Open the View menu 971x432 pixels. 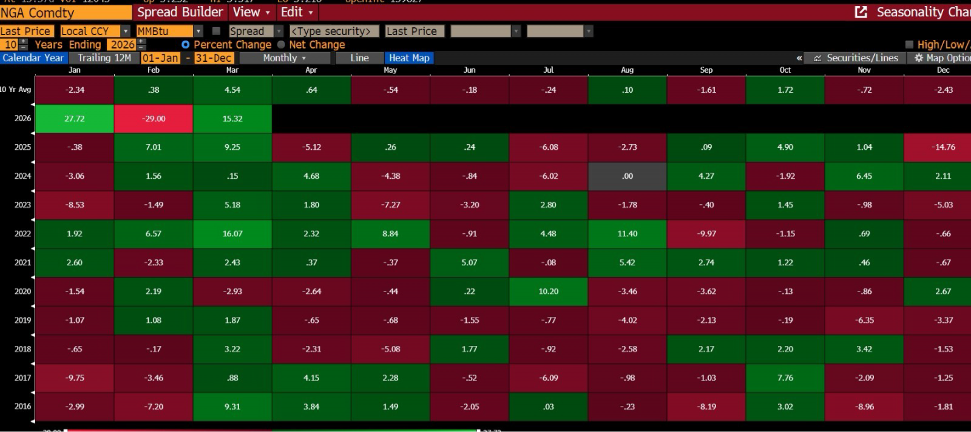251,12
